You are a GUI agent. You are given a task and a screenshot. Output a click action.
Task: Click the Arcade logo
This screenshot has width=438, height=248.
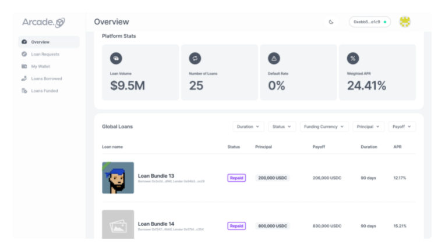coord(44,22)
